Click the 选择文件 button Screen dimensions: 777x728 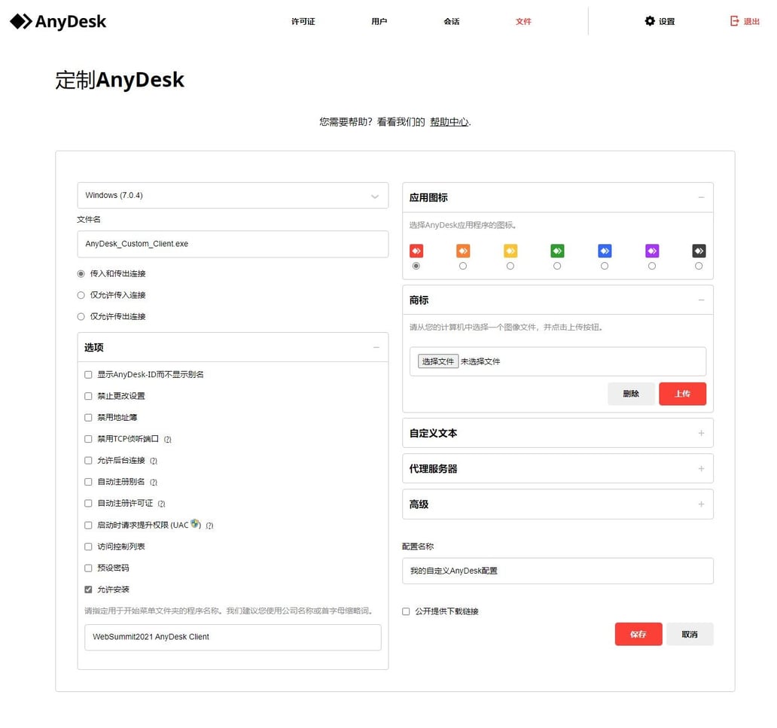438,362
